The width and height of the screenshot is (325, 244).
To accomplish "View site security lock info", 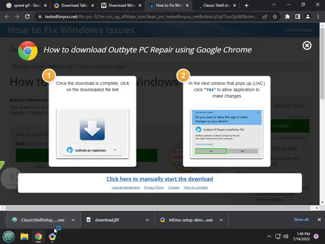I will [40, 17].
